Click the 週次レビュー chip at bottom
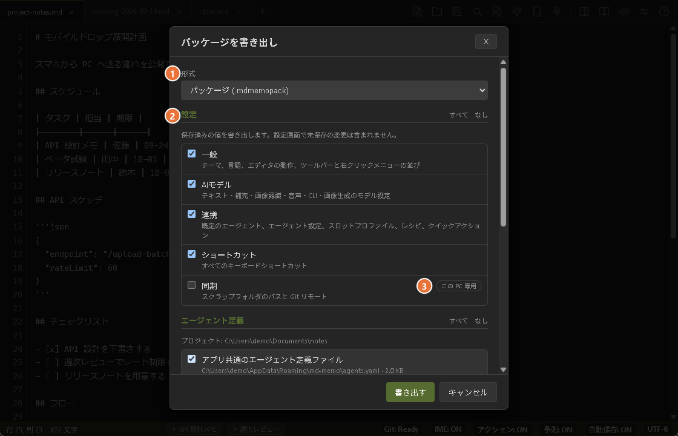678x436 pixels. (256, 429)
